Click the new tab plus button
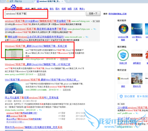This screenshot has height=131, width=148. (x=68, y=1)
